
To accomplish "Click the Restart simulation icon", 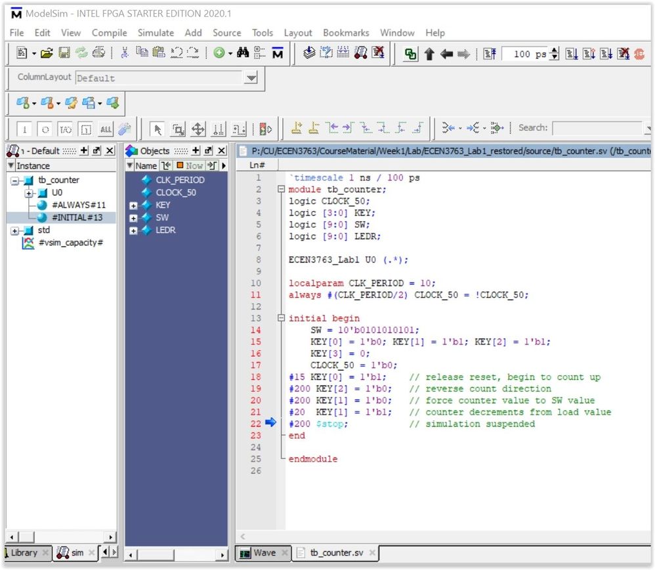I will point(490,54).
